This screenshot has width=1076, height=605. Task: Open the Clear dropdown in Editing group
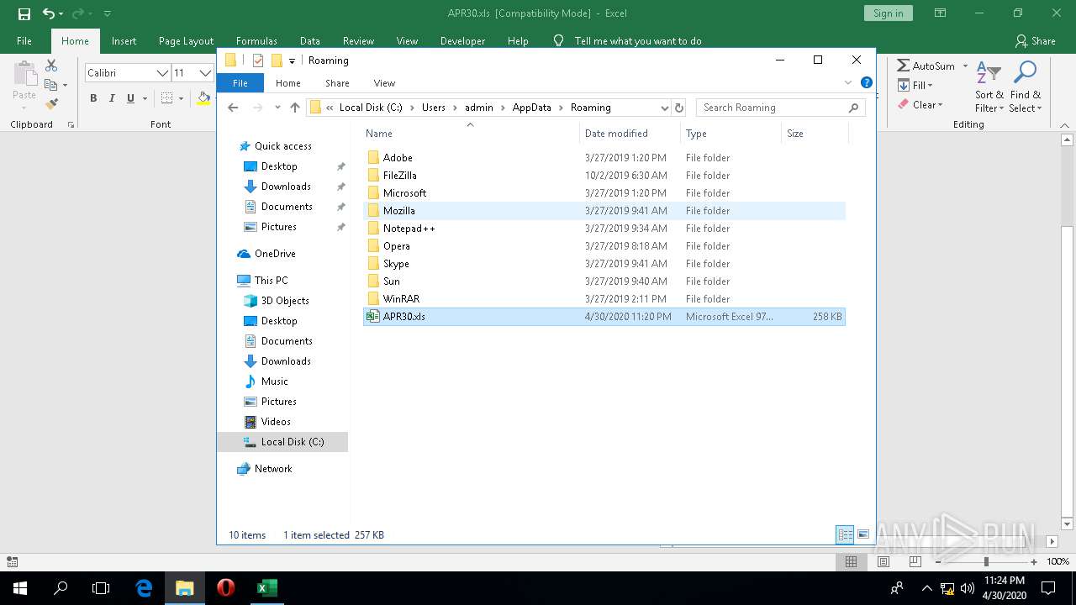click(920, 105)
